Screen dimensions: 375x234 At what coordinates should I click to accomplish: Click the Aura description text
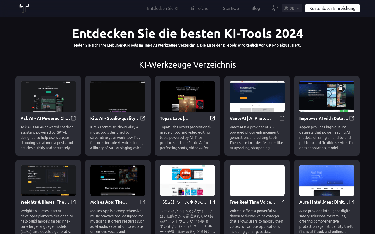point(327,221)
